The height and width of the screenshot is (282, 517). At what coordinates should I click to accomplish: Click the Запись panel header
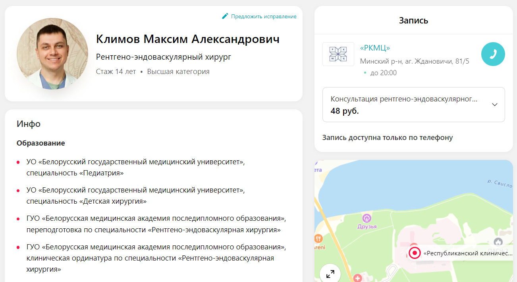pyautogui.click(x=413, y=21)
